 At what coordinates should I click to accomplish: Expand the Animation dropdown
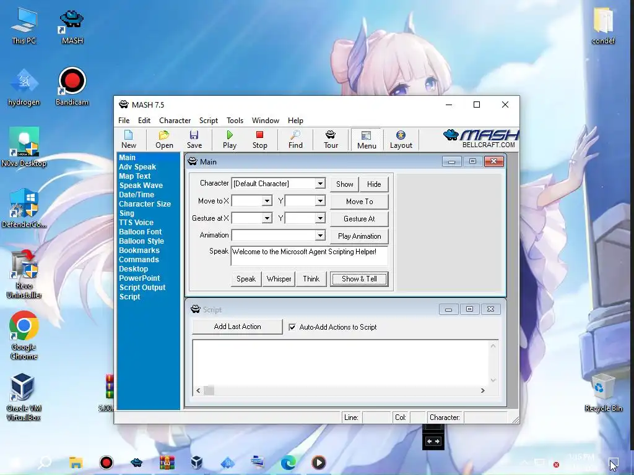point(320,235)
